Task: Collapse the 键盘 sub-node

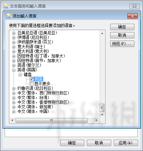Action: coord(20,75)
